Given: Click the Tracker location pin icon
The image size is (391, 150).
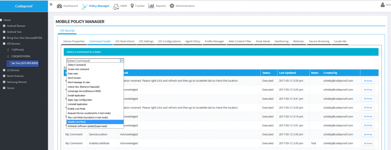Looking at the screenshot, I should click(132, 6).
